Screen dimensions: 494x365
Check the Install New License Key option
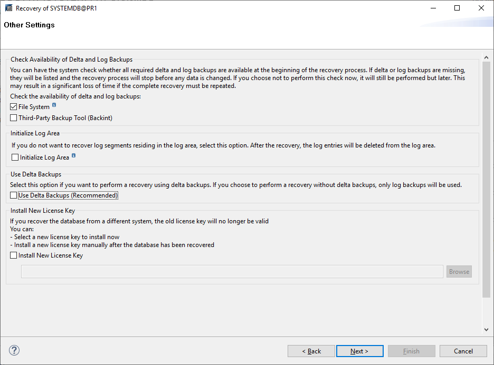(x=14, y=255)
